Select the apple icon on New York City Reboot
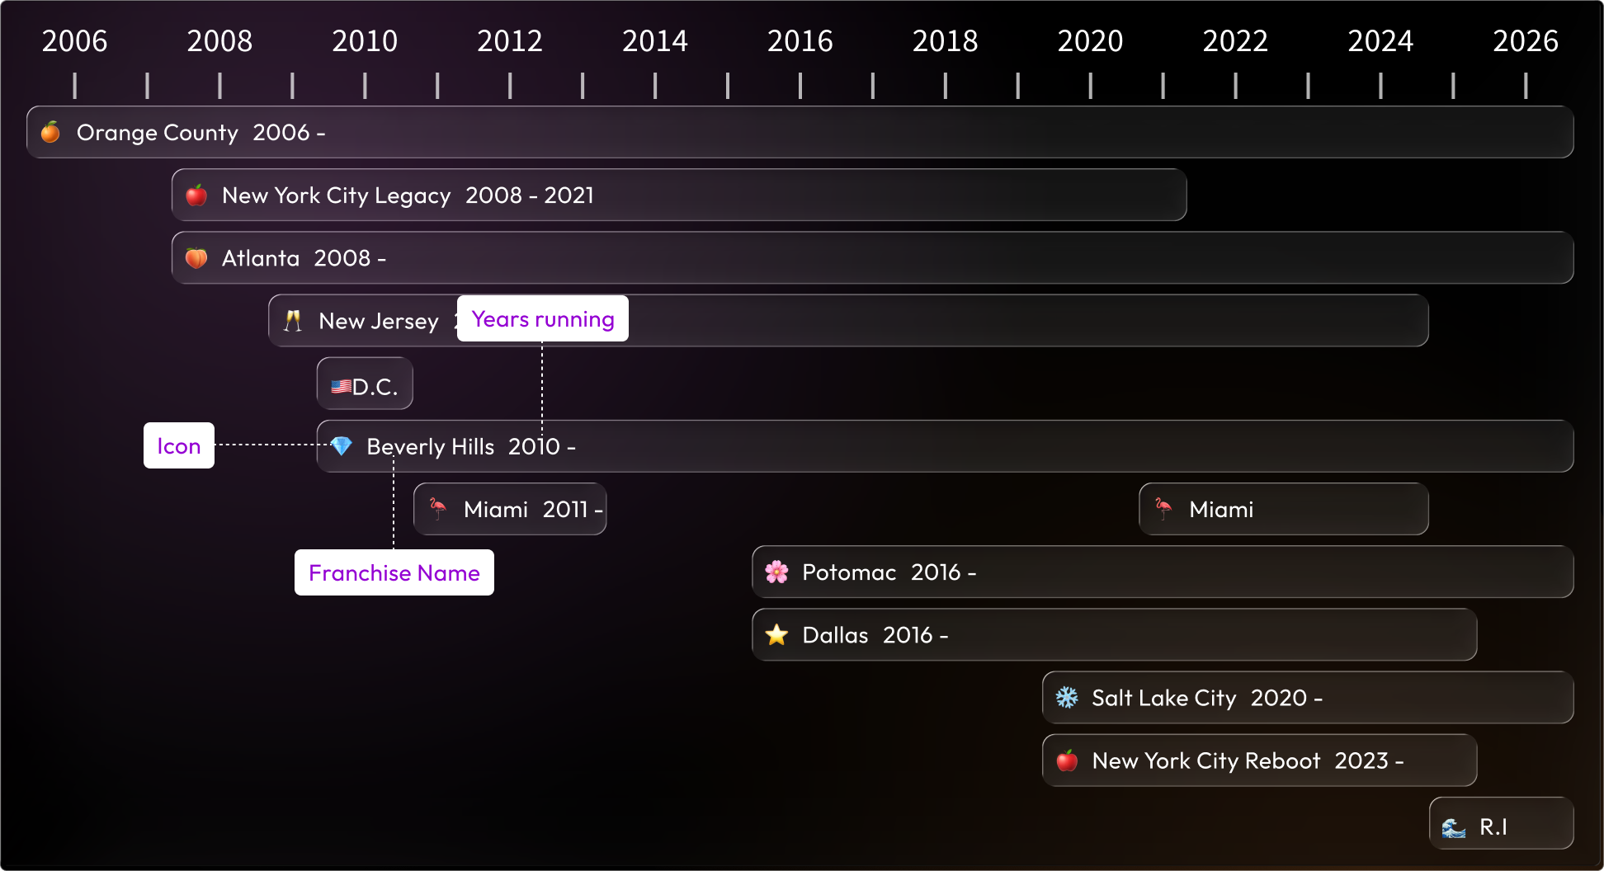Image resolution: width=1604 pixels, height=871 pixels. (1067, 760)
